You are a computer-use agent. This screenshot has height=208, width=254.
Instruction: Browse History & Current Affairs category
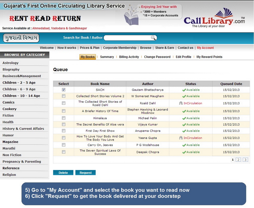tap(23, 129)
